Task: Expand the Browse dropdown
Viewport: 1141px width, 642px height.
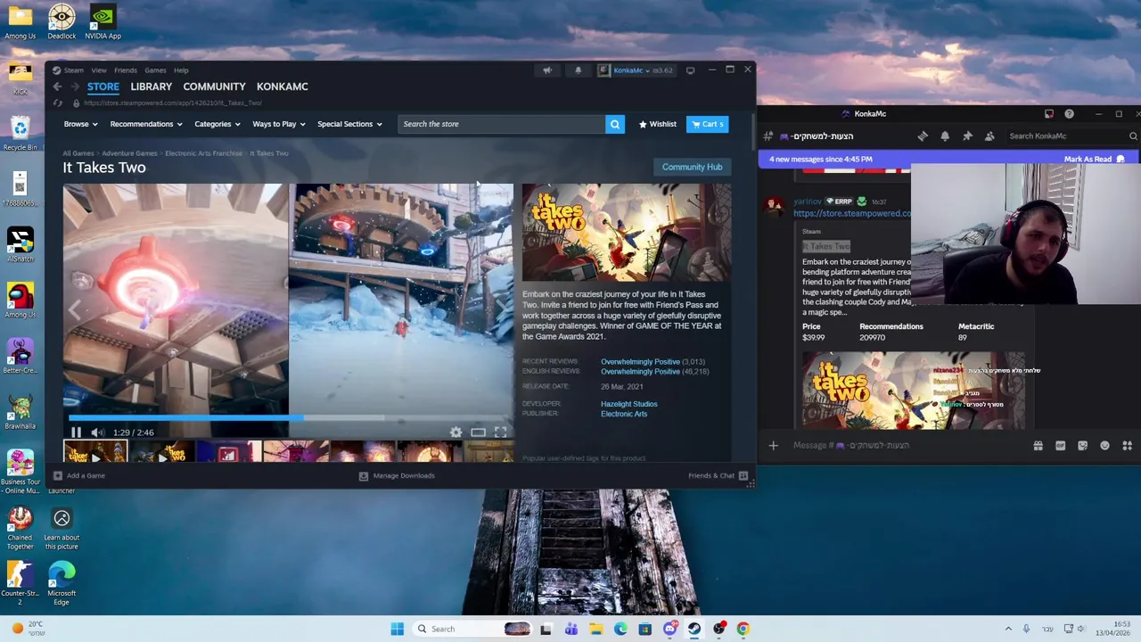Action: (x=80, y=124)
